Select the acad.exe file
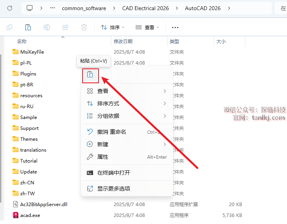 (x=30, y=215)
